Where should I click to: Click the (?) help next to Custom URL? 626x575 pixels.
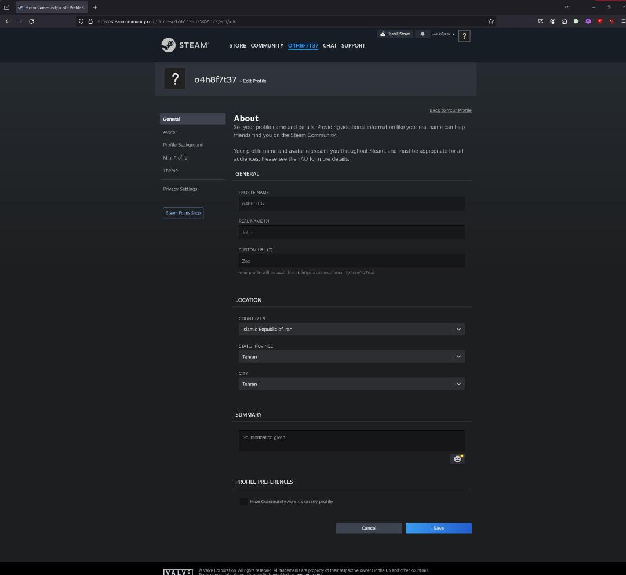(270, 249)
